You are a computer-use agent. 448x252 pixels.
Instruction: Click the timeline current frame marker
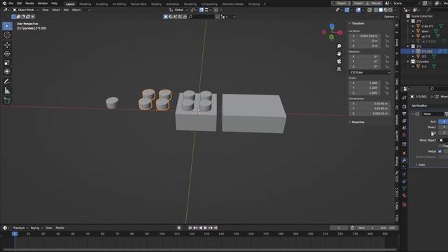click(15, 234)
